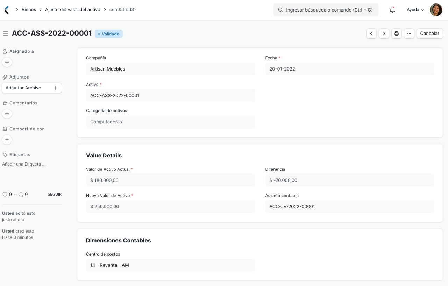Click the ERPNext home logo
This screenshot has width=448, height=286.
coord(7,10)
